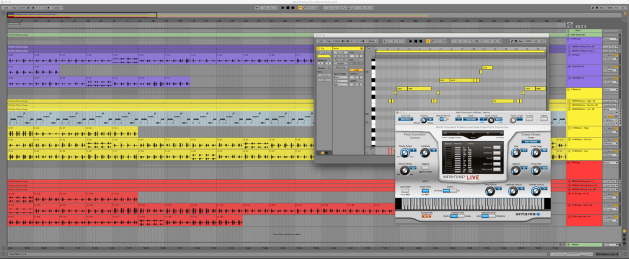Screen dimensions: 629x259
Task: Tap the tempo using the Tap button
Action: tap(14, 7)
